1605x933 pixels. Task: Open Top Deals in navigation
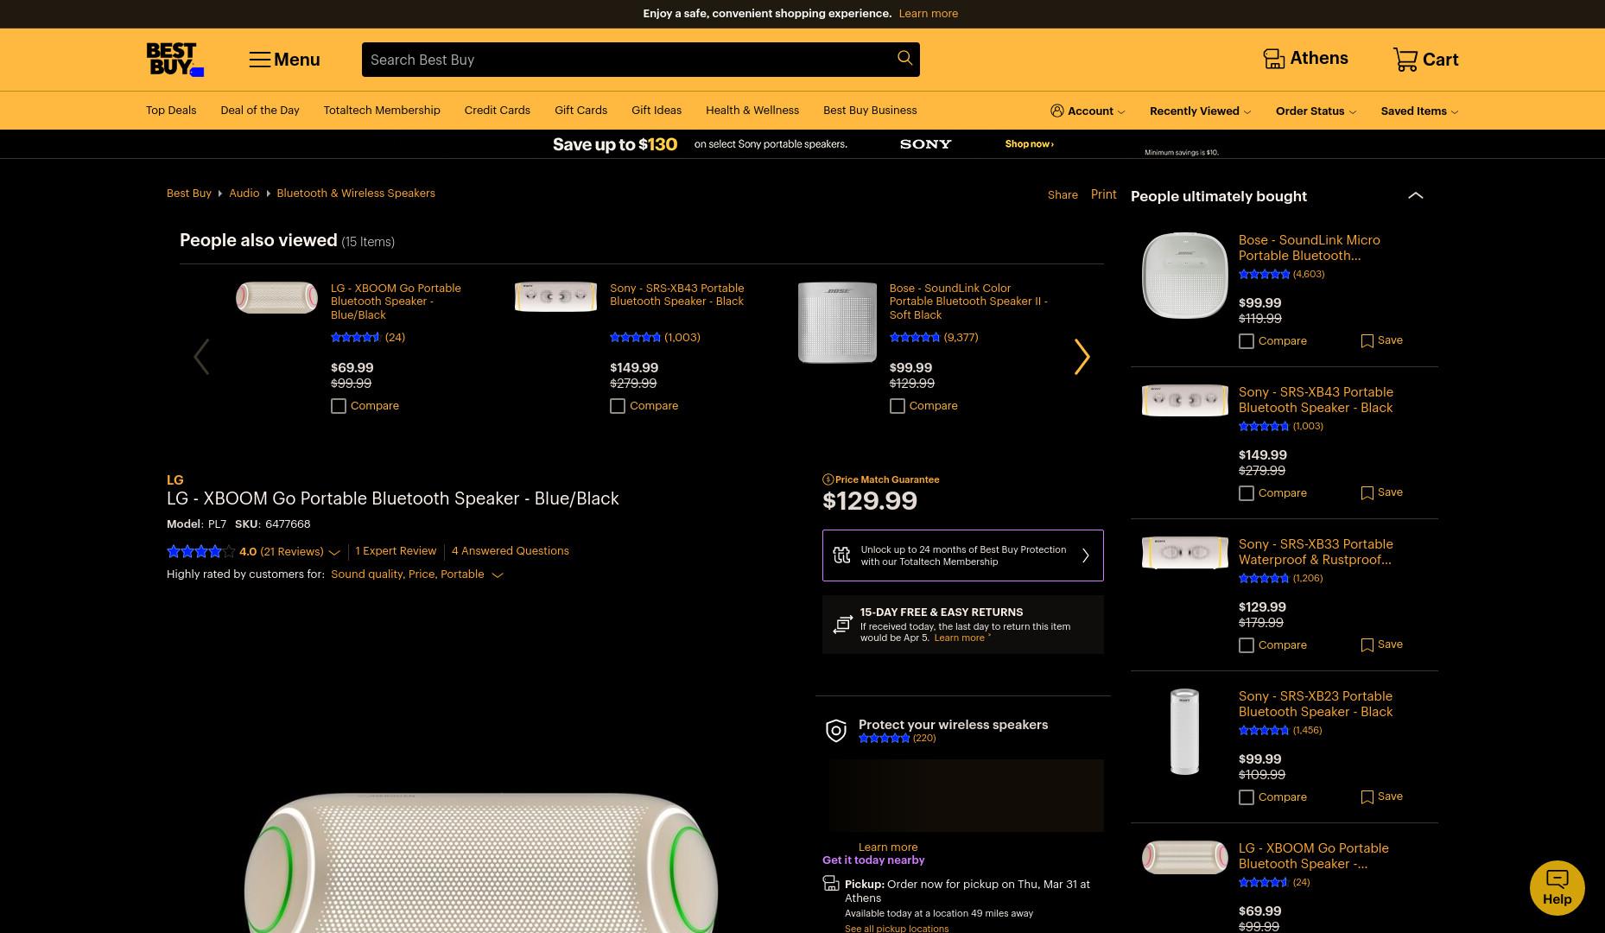coord(171,111)
